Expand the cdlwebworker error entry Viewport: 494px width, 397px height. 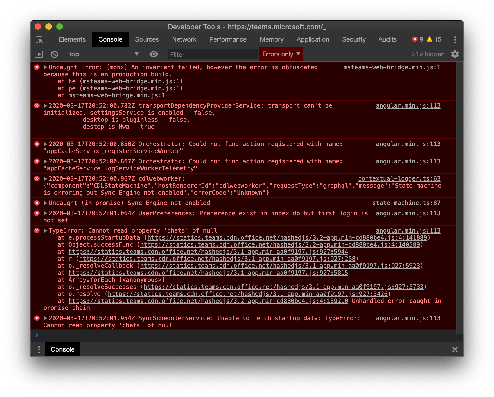point(46,179)
